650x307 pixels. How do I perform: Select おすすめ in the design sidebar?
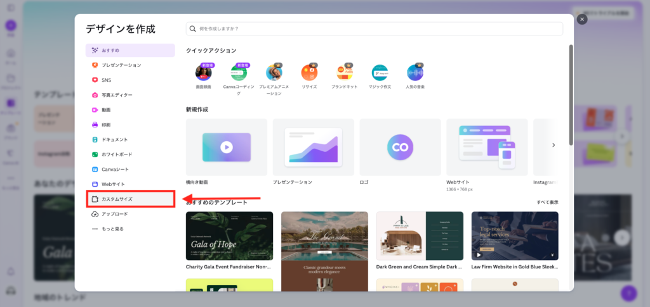pyautogui.click(x=130, y=51)
